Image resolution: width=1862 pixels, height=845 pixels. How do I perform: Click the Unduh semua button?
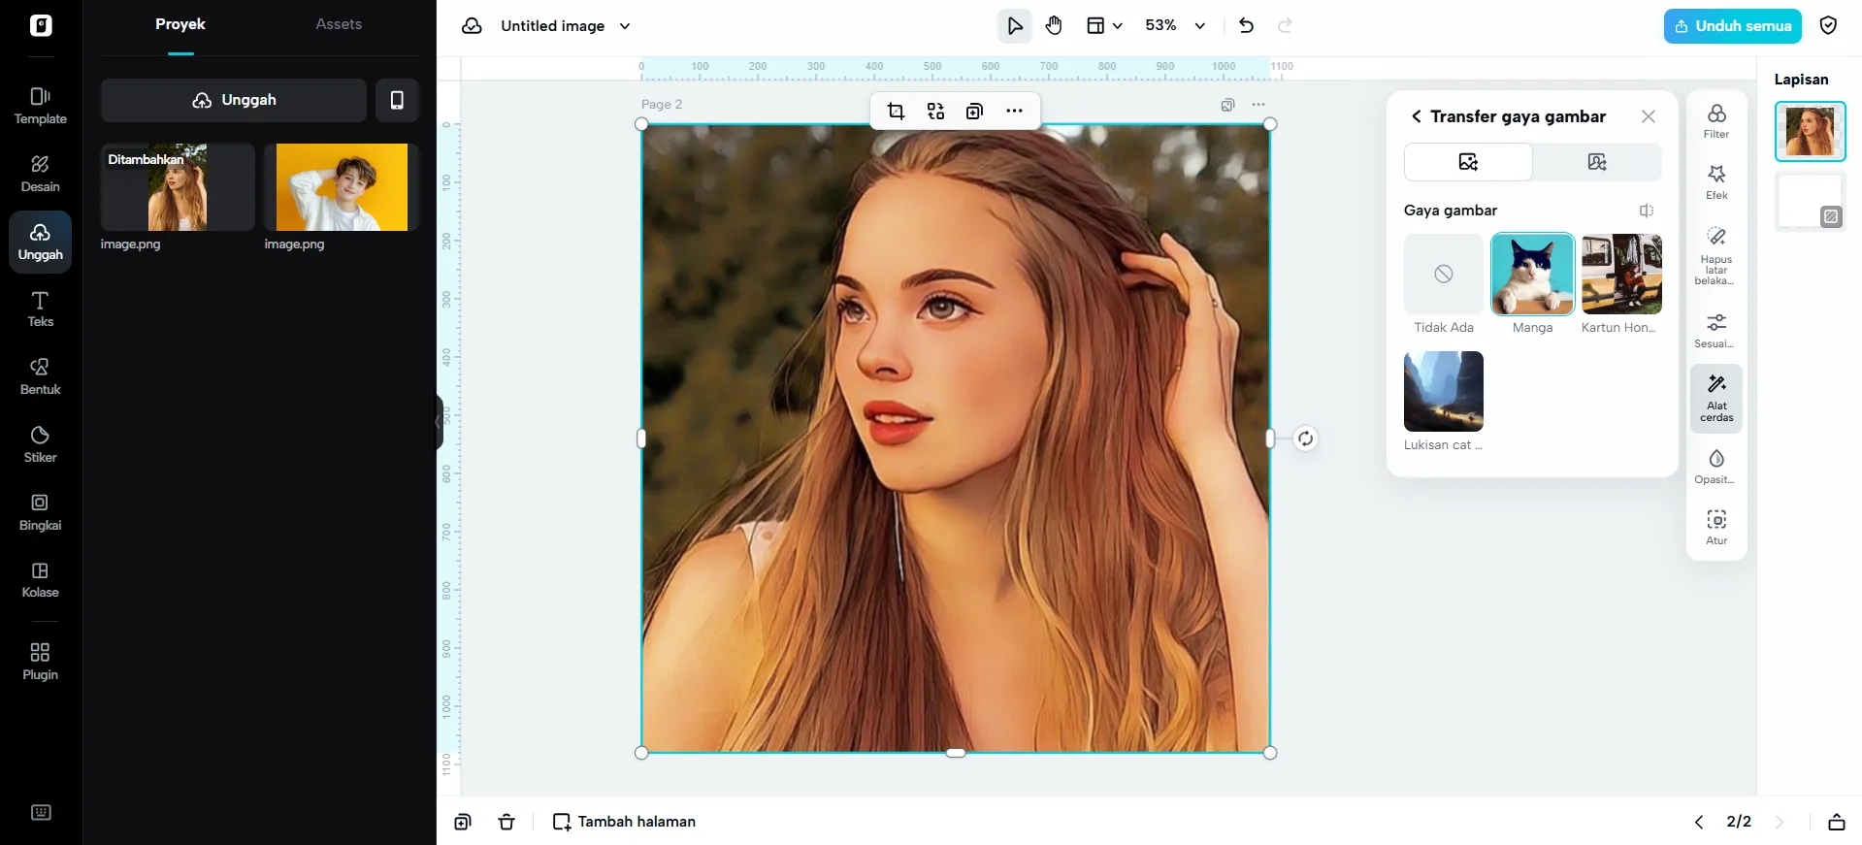1732,26
